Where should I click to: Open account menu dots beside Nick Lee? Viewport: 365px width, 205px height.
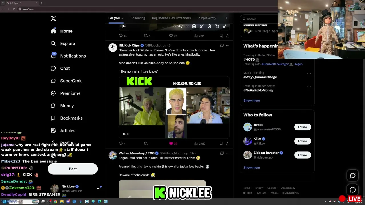(99, 188)
